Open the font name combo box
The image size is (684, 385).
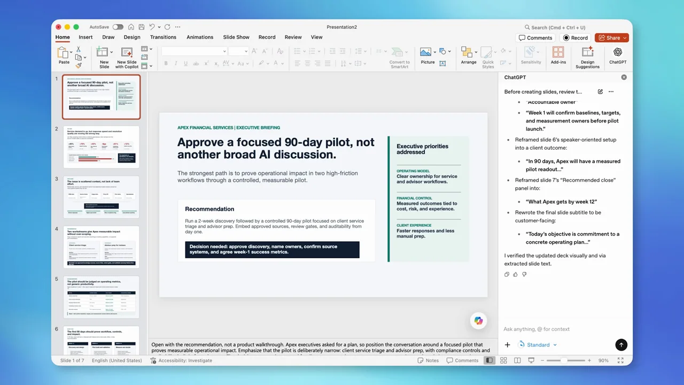coord(194,51)
